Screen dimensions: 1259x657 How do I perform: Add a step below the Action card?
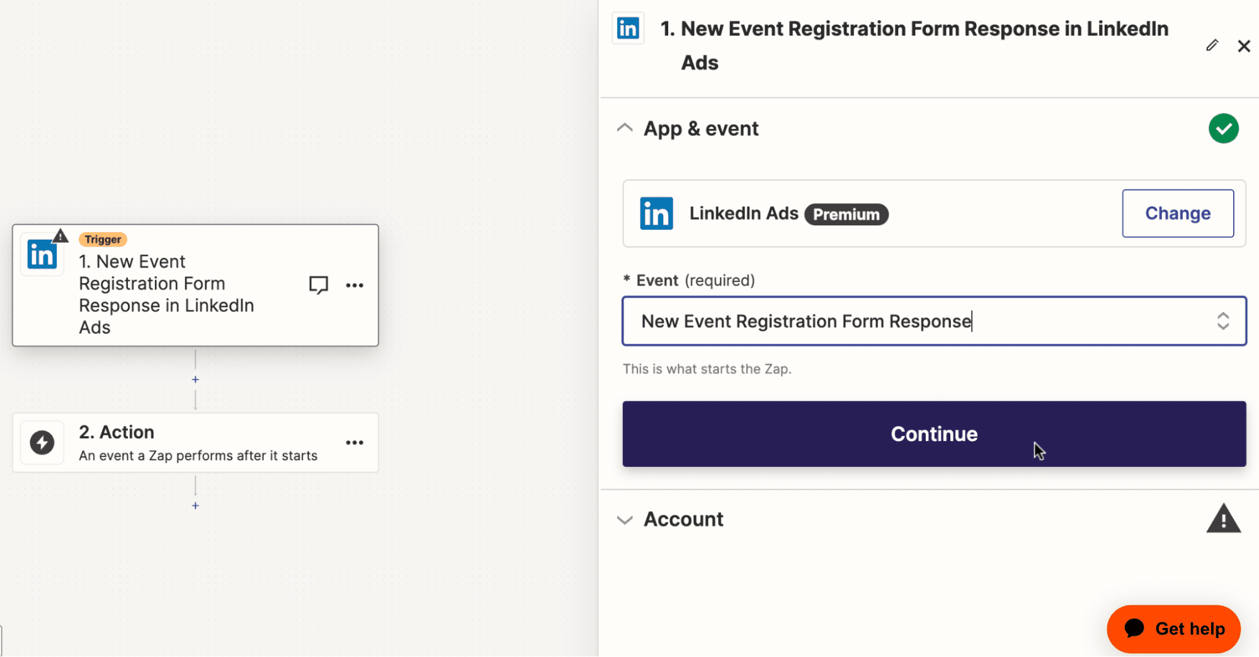[x=195, y=505]
